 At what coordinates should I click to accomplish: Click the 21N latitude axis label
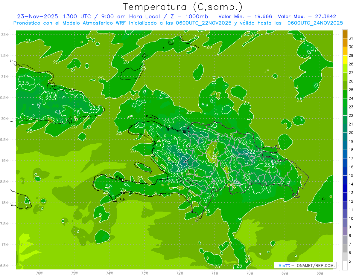click(x=4, y=77)
